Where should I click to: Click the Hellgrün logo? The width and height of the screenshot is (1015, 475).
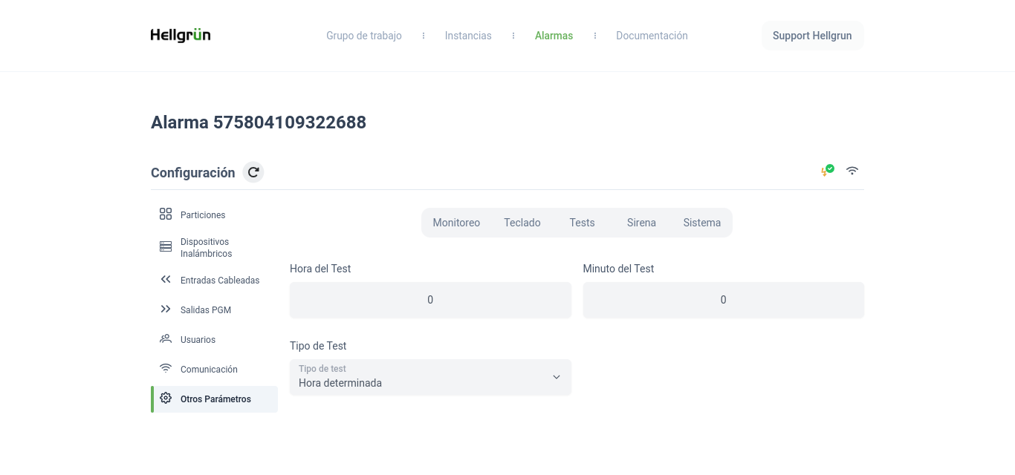[181, 36]
